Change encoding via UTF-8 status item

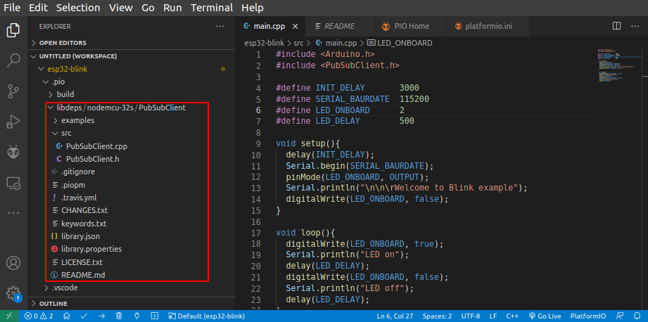coord(471,316)
